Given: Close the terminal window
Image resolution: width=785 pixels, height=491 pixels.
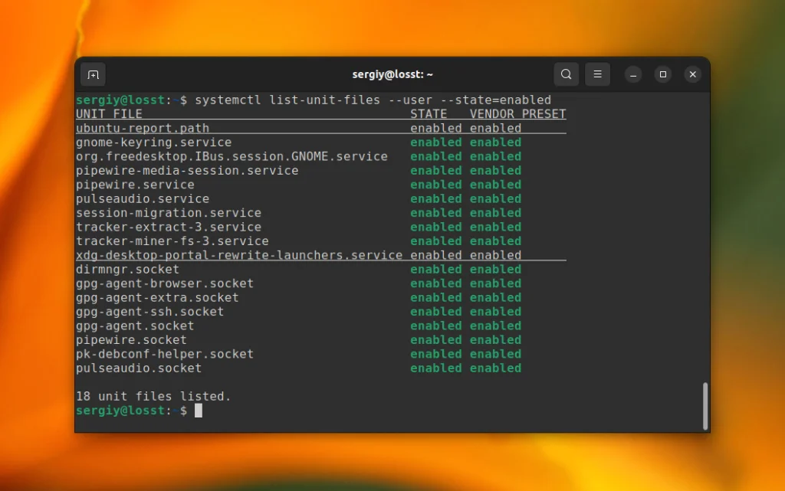Looking at the screenshot, I should pyautogui.click(x=693, y=74).
